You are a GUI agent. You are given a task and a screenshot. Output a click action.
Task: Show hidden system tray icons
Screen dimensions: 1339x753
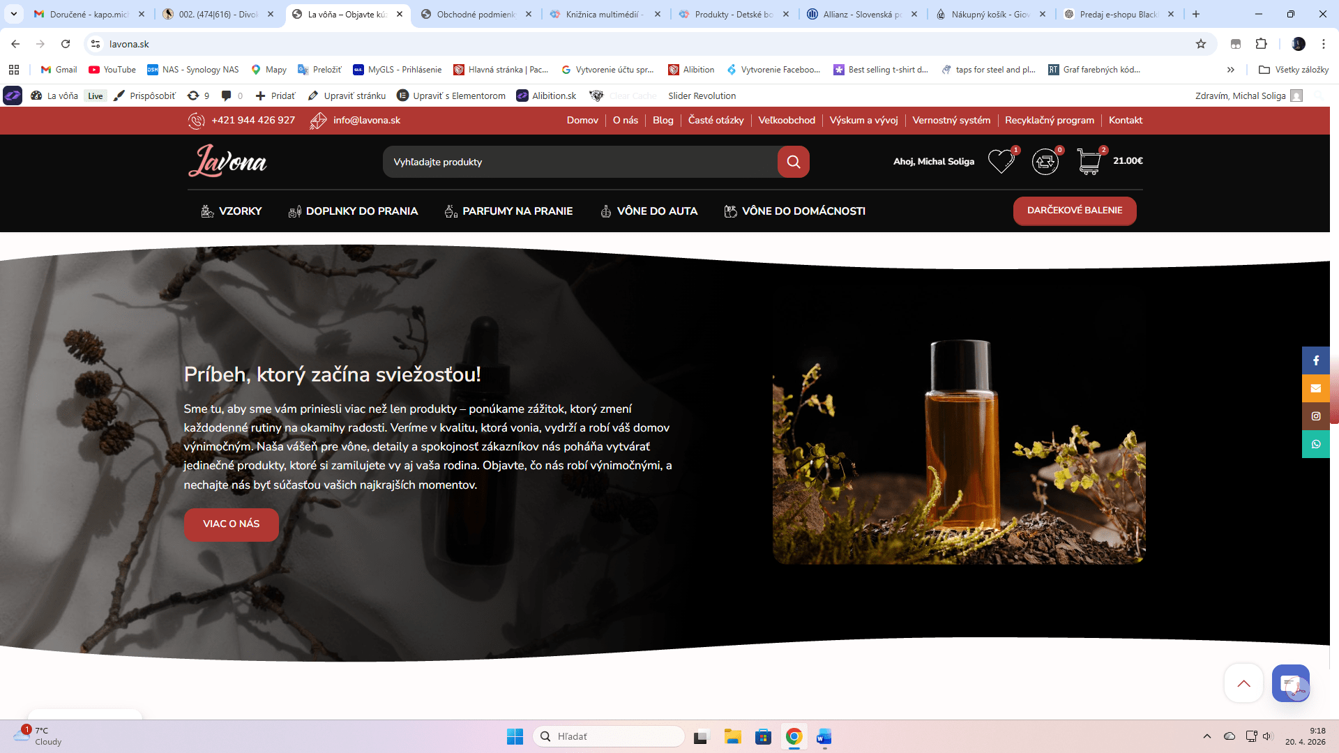(1206, 736)
